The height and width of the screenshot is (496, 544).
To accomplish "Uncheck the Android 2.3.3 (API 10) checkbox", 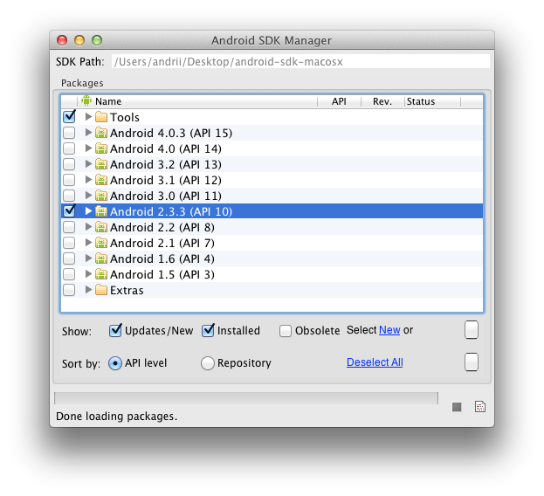I will [x=69, y=210].
